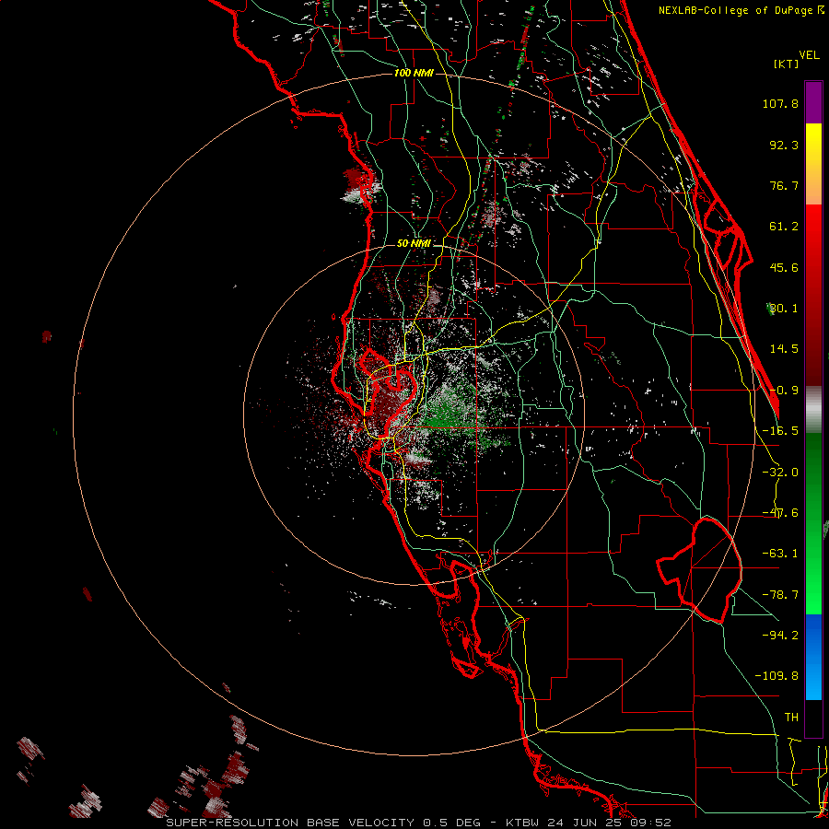829x829 pixels.
Task: Click the -0.9 velocity scale value
Action: [784, 391]
